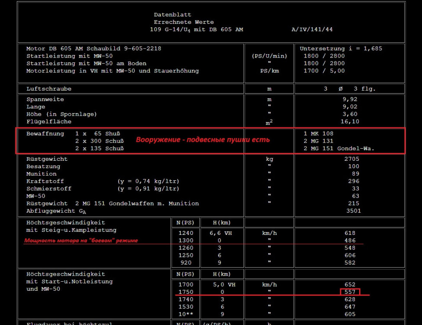Click the '5,0 VH' altitude cell
Screen dimensions: 422x325
[x=224, y=285]
